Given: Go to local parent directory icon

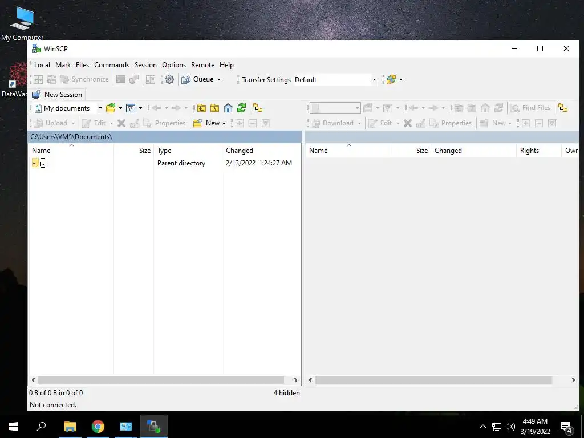Looking at the screenshot, I should [201, 108].
